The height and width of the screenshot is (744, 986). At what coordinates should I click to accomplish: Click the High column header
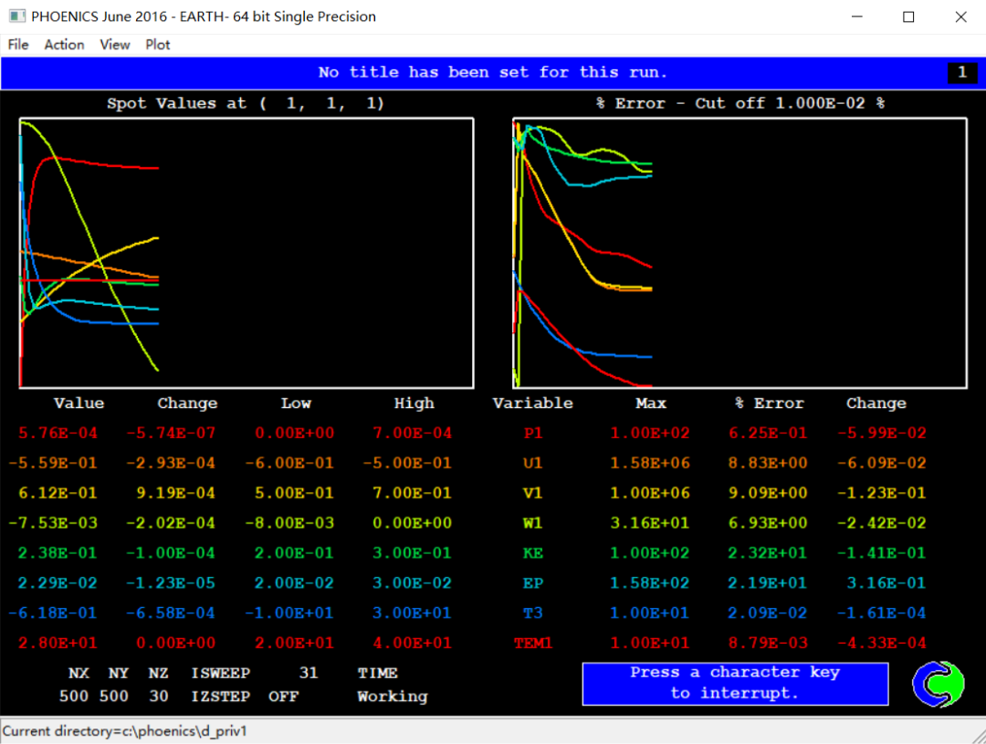414,403
